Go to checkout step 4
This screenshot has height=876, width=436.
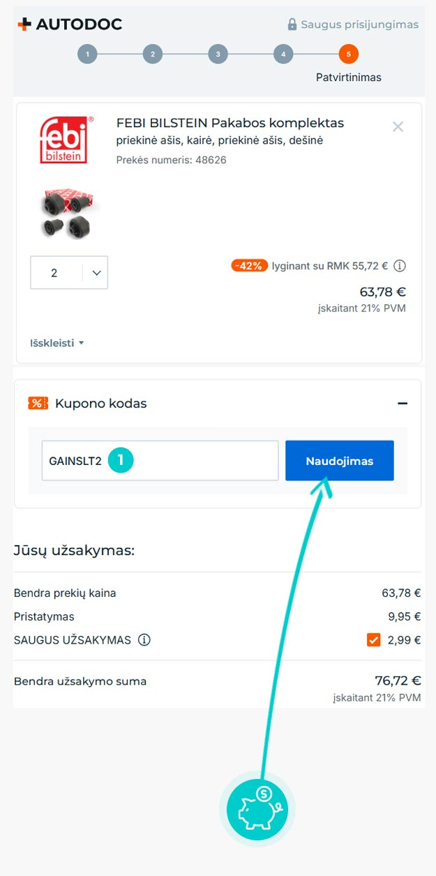pyautogui.click(x=283, y=54)
